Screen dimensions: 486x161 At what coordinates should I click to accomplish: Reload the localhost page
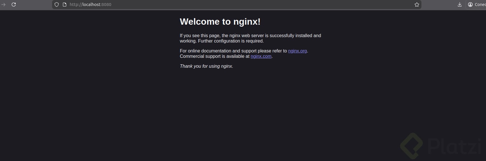click(14, 5)
